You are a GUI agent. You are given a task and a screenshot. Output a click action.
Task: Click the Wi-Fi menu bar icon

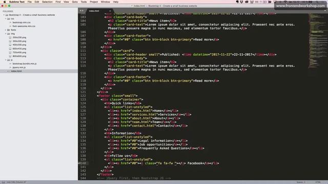pyautogui.click(x=285, y=2)
